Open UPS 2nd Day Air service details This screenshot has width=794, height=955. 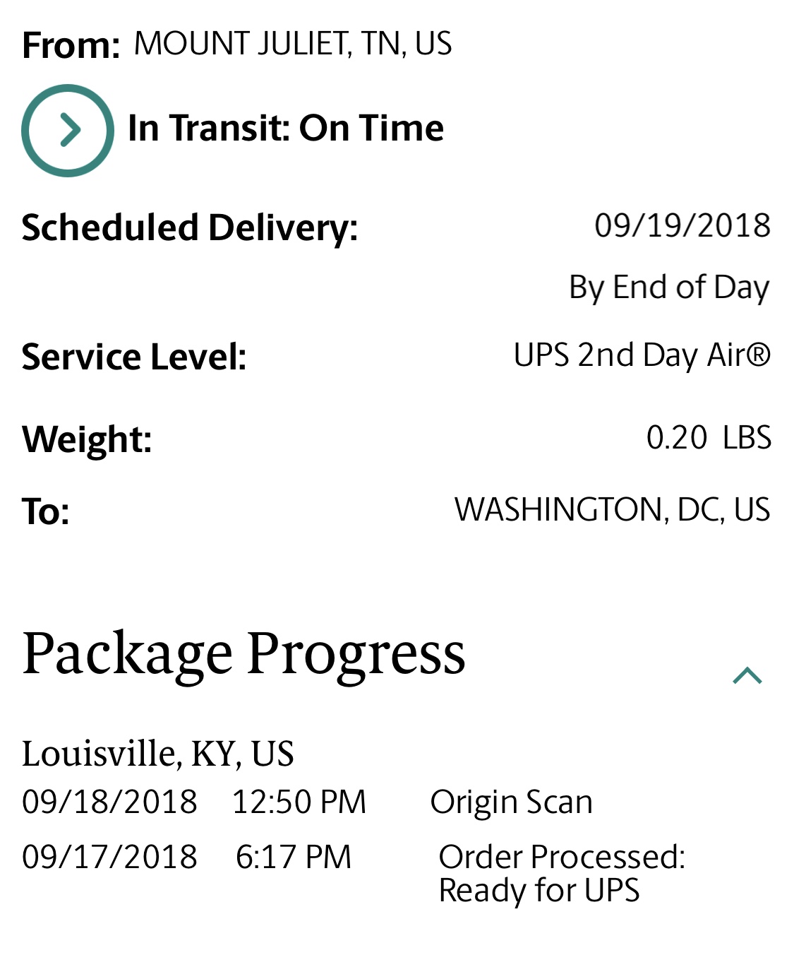point(642,355)
